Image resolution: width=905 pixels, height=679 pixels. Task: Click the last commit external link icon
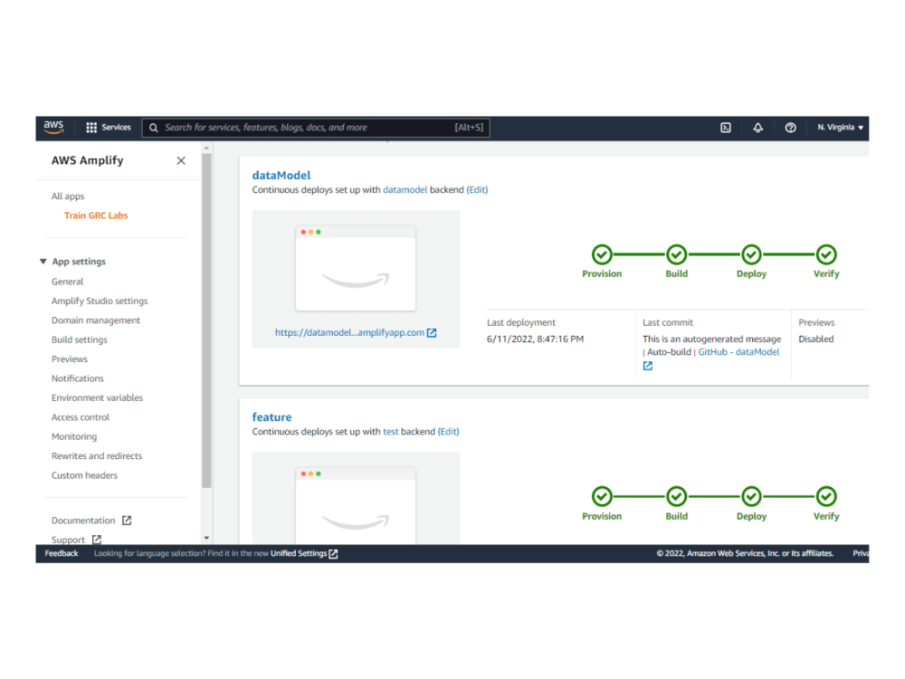pos(648,366)
